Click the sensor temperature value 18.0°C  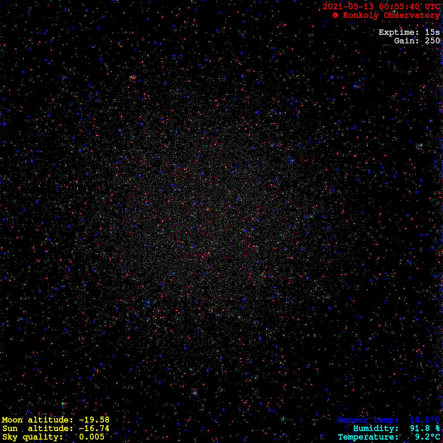pos(425,420)
